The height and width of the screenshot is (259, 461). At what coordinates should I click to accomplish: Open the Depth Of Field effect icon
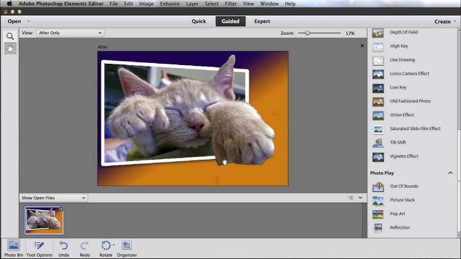[378, 33]
